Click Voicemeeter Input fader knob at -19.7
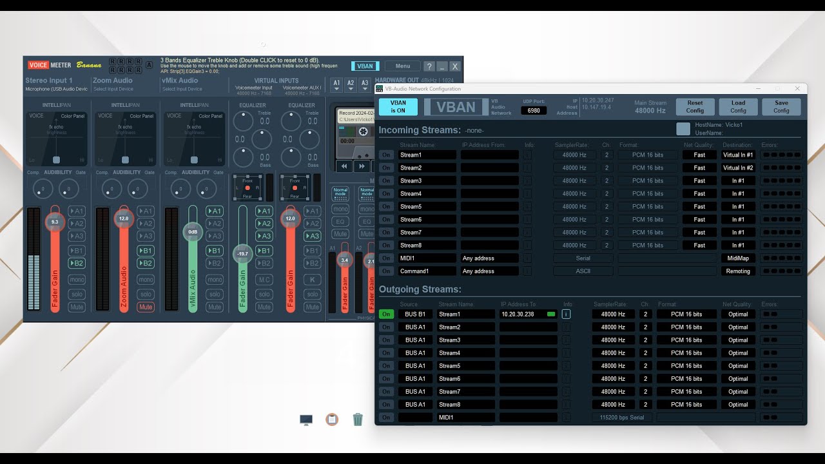 [x=242, y=254]
